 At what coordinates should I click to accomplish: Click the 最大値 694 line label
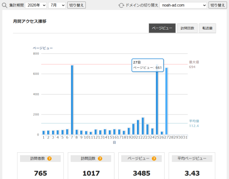(194, 64)
